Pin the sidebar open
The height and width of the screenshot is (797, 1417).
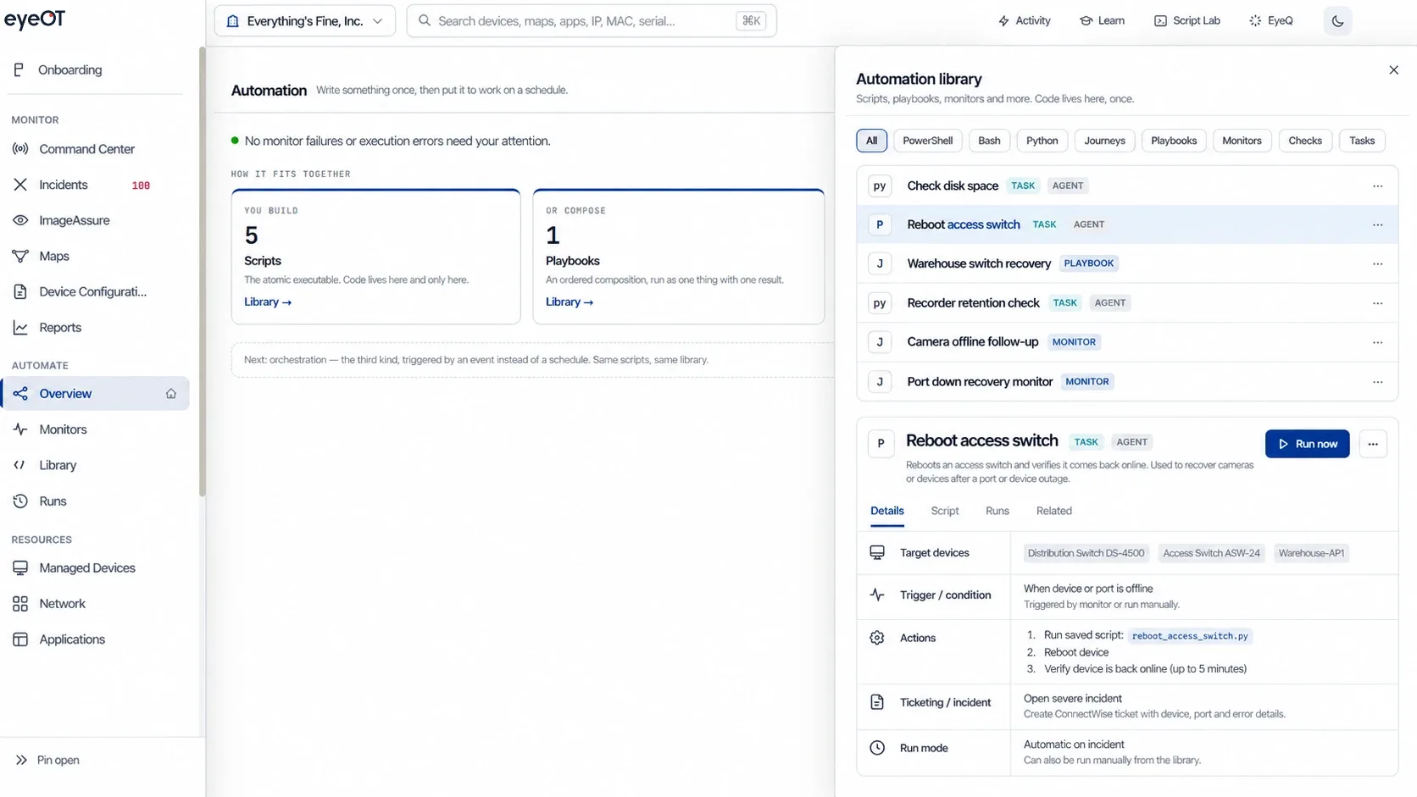47,761
